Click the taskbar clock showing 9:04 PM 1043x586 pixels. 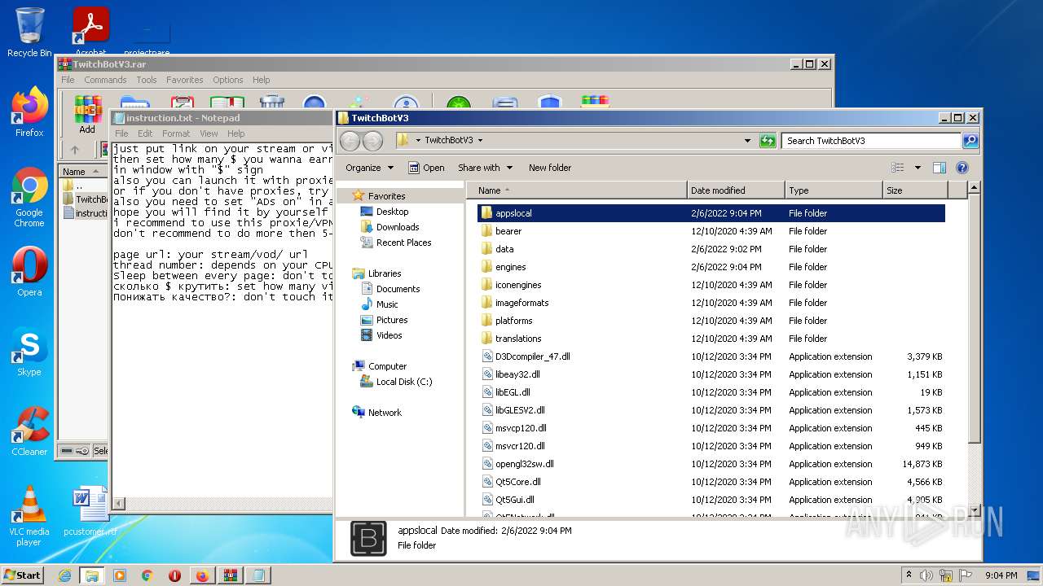click(x=1001, y=575)
